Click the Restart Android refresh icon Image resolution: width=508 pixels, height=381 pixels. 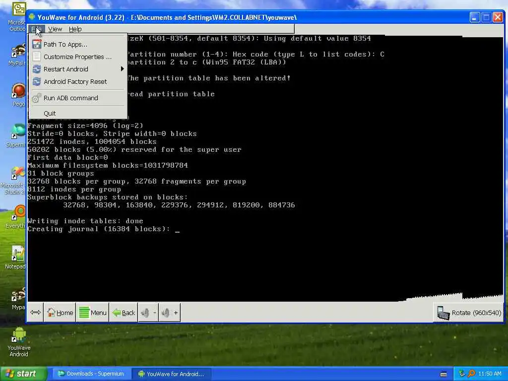coord(37,69)
